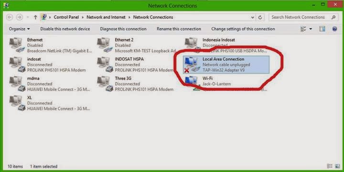Click the 'Jack-O-Lantern' network name
Image resolution: width=344 pixels, height=172 pixels.
click(x=216, y=84)
